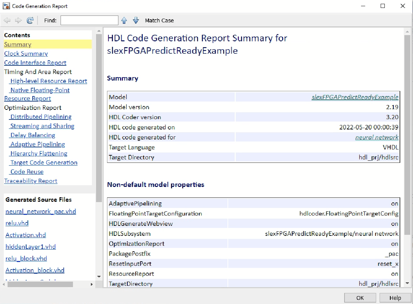Click the forward navigation arrow icon

point(18,21)
